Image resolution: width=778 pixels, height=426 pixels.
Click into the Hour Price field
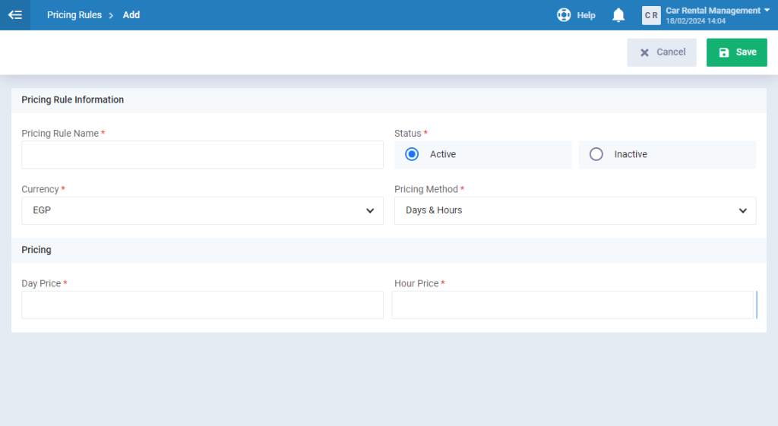573,305
